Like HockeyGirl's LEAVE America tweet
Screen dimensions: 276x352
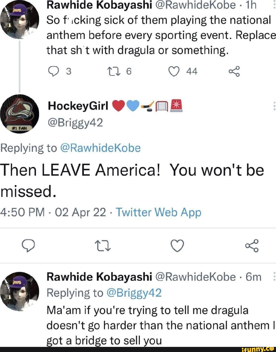[x=177, y=246]
